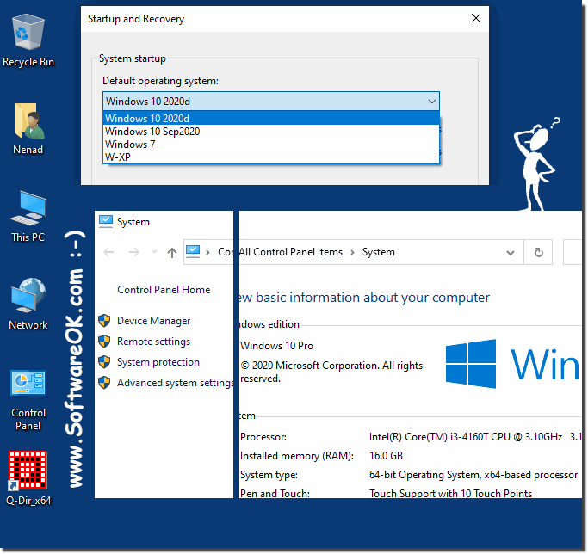Image resolution: width=588 pixels, height=554 pixels.
Task: Choose Windows 7 boot entry
Action: pyautogui.click(x=271, y=145)
